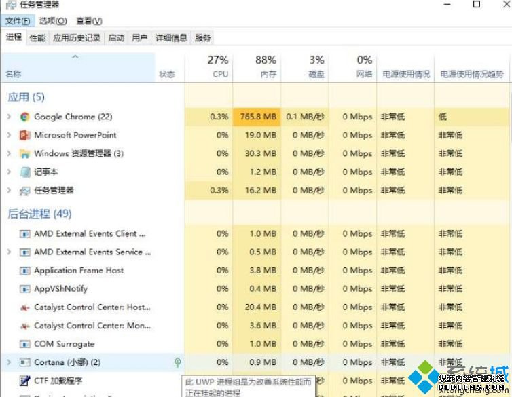This screenshot has width=512, height=397.
Task: Click the 16.2 MB memory cell for 任务管理器
Action: 257,191
